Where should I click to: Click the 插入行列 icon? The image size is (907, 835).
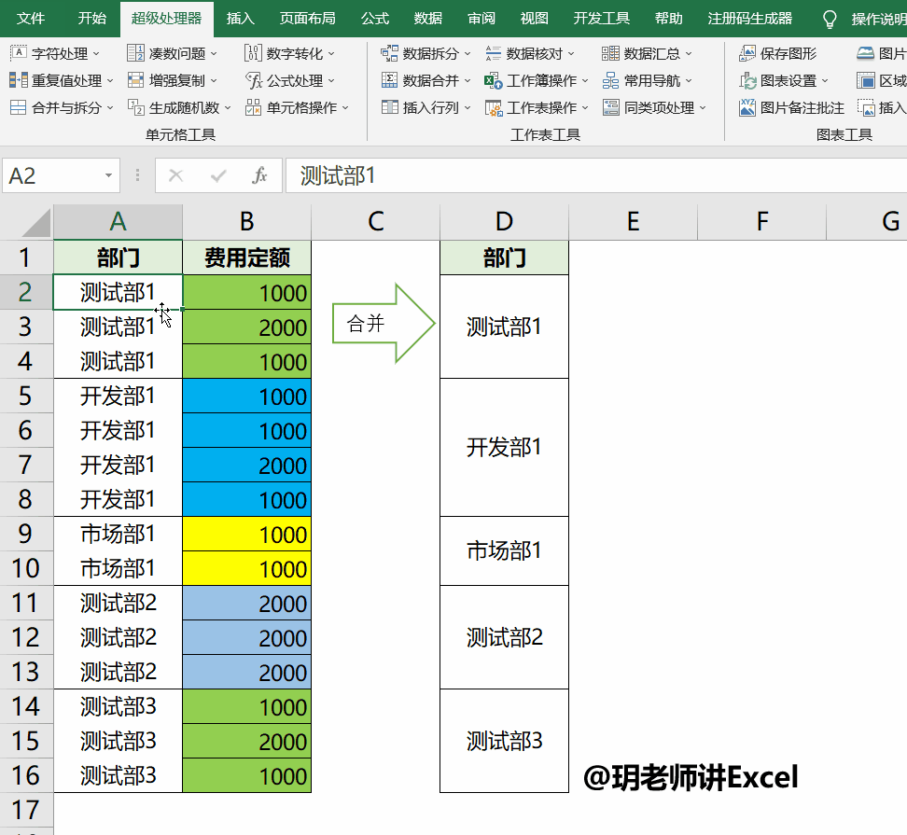coord(389,107)
